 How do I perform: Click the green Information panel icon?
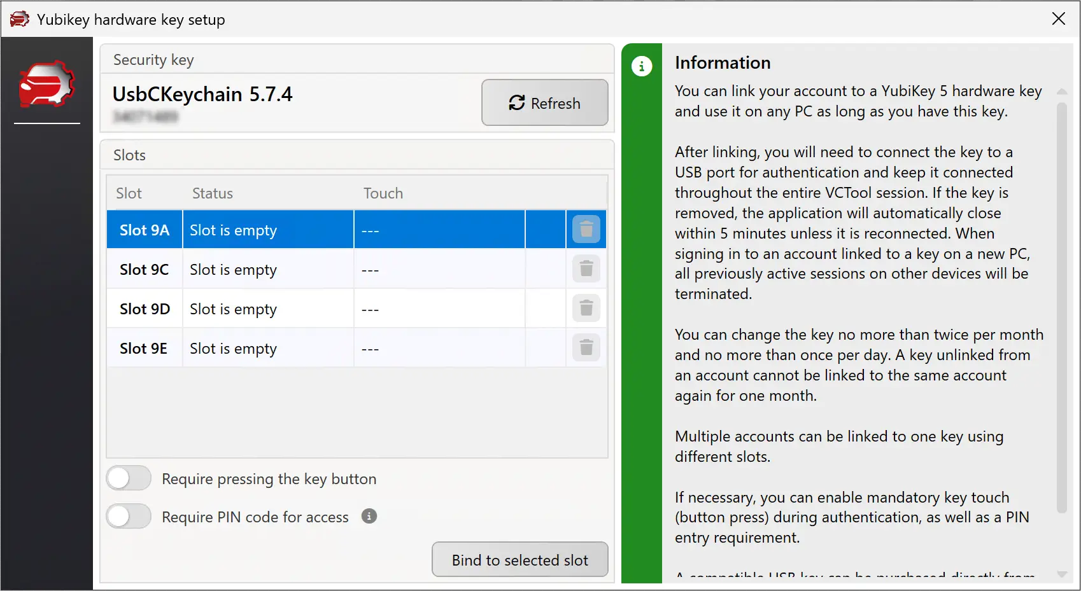pyautogui.click(x=642, y=66)
